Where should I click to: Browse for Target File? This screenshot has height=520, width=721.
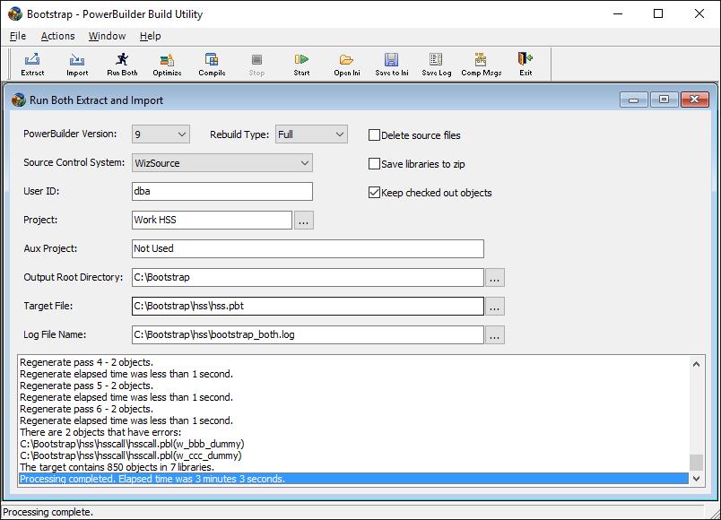pyautogui.click(x=494, y=307)
